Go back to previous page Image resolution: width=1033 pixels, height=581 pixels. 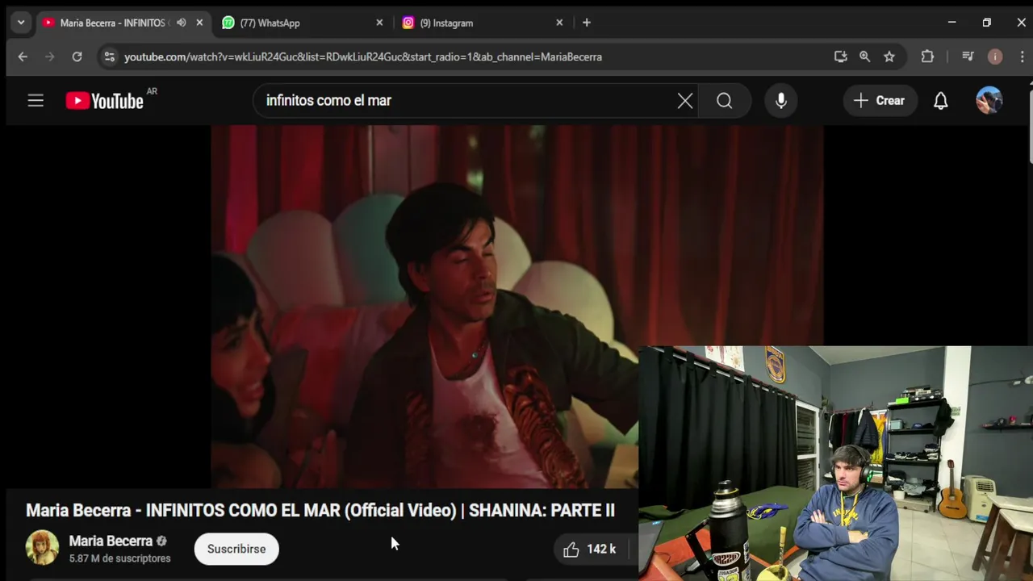click(x=23, y=56)
